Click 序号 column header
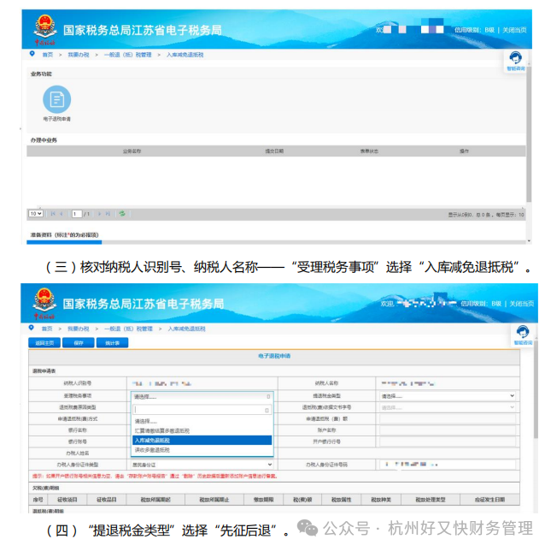 pos(38,500)
